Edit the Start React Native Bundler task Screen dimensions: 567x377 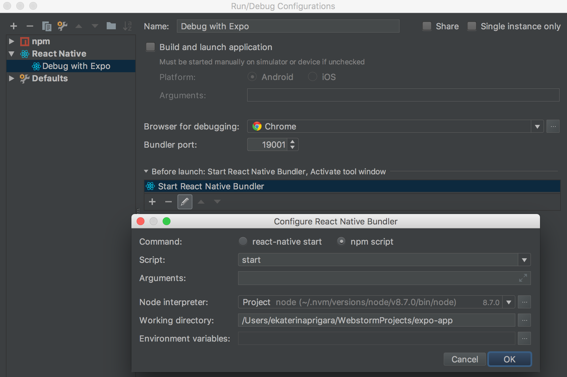tap(185, 202)
